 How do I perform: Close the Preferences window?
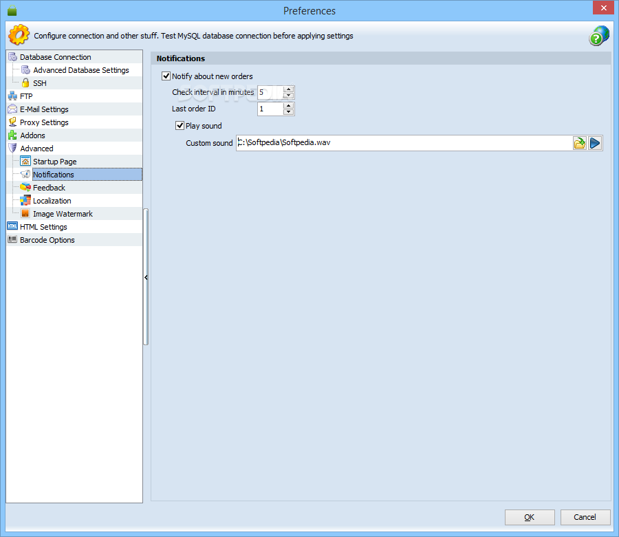click(x=603, y=8)
